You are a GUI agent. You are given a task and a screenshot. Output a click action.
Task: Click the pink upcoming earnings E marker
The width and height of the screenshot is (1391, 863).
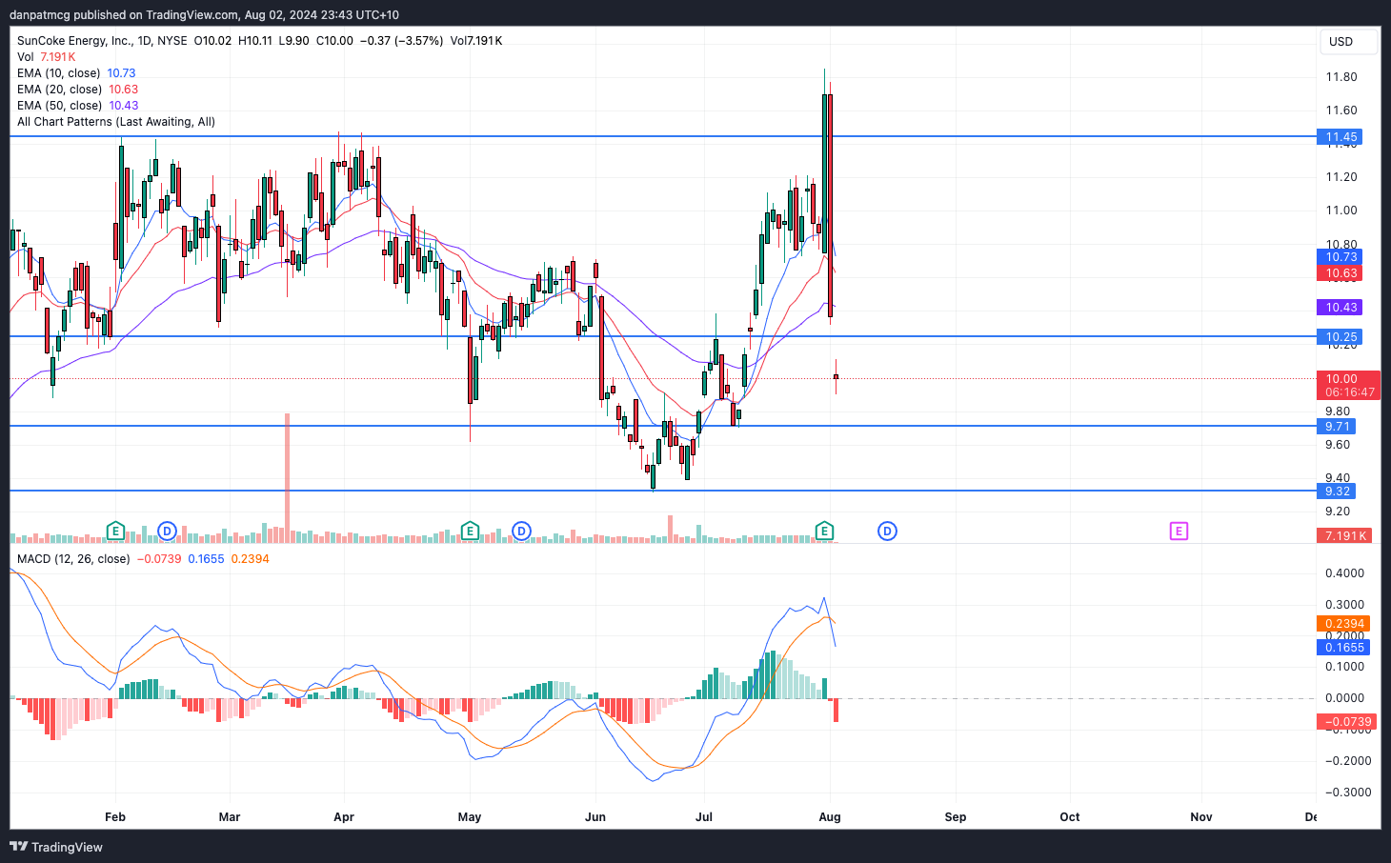click(x=1179, y=531)
